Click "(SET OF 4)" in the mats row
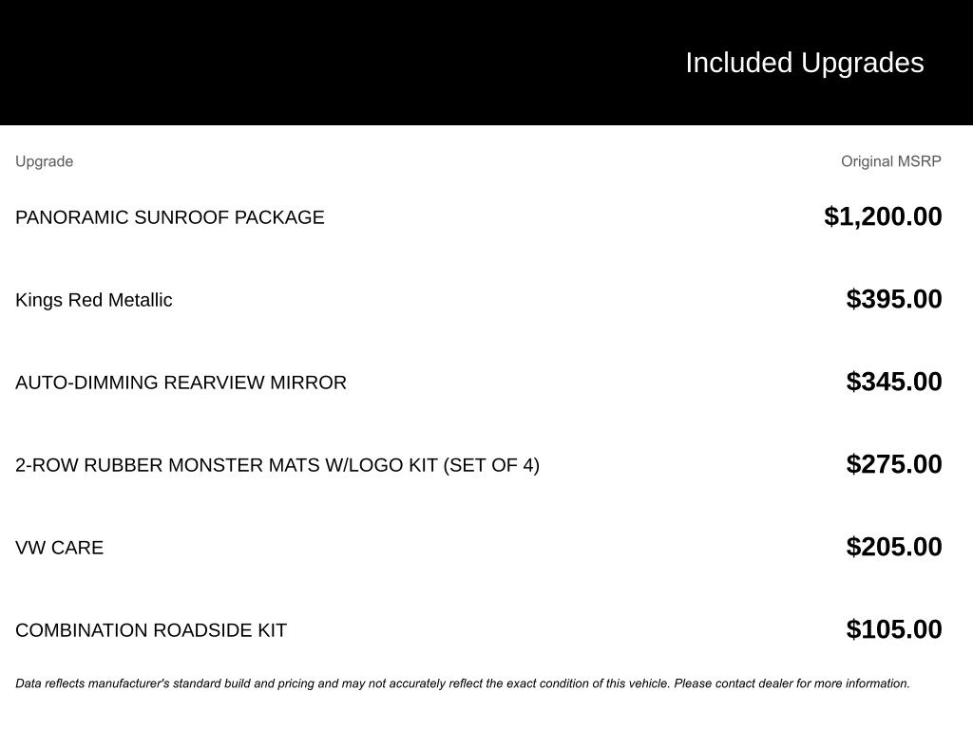Image resolution: width=973 pixels, height=729 pixels. 491,465
